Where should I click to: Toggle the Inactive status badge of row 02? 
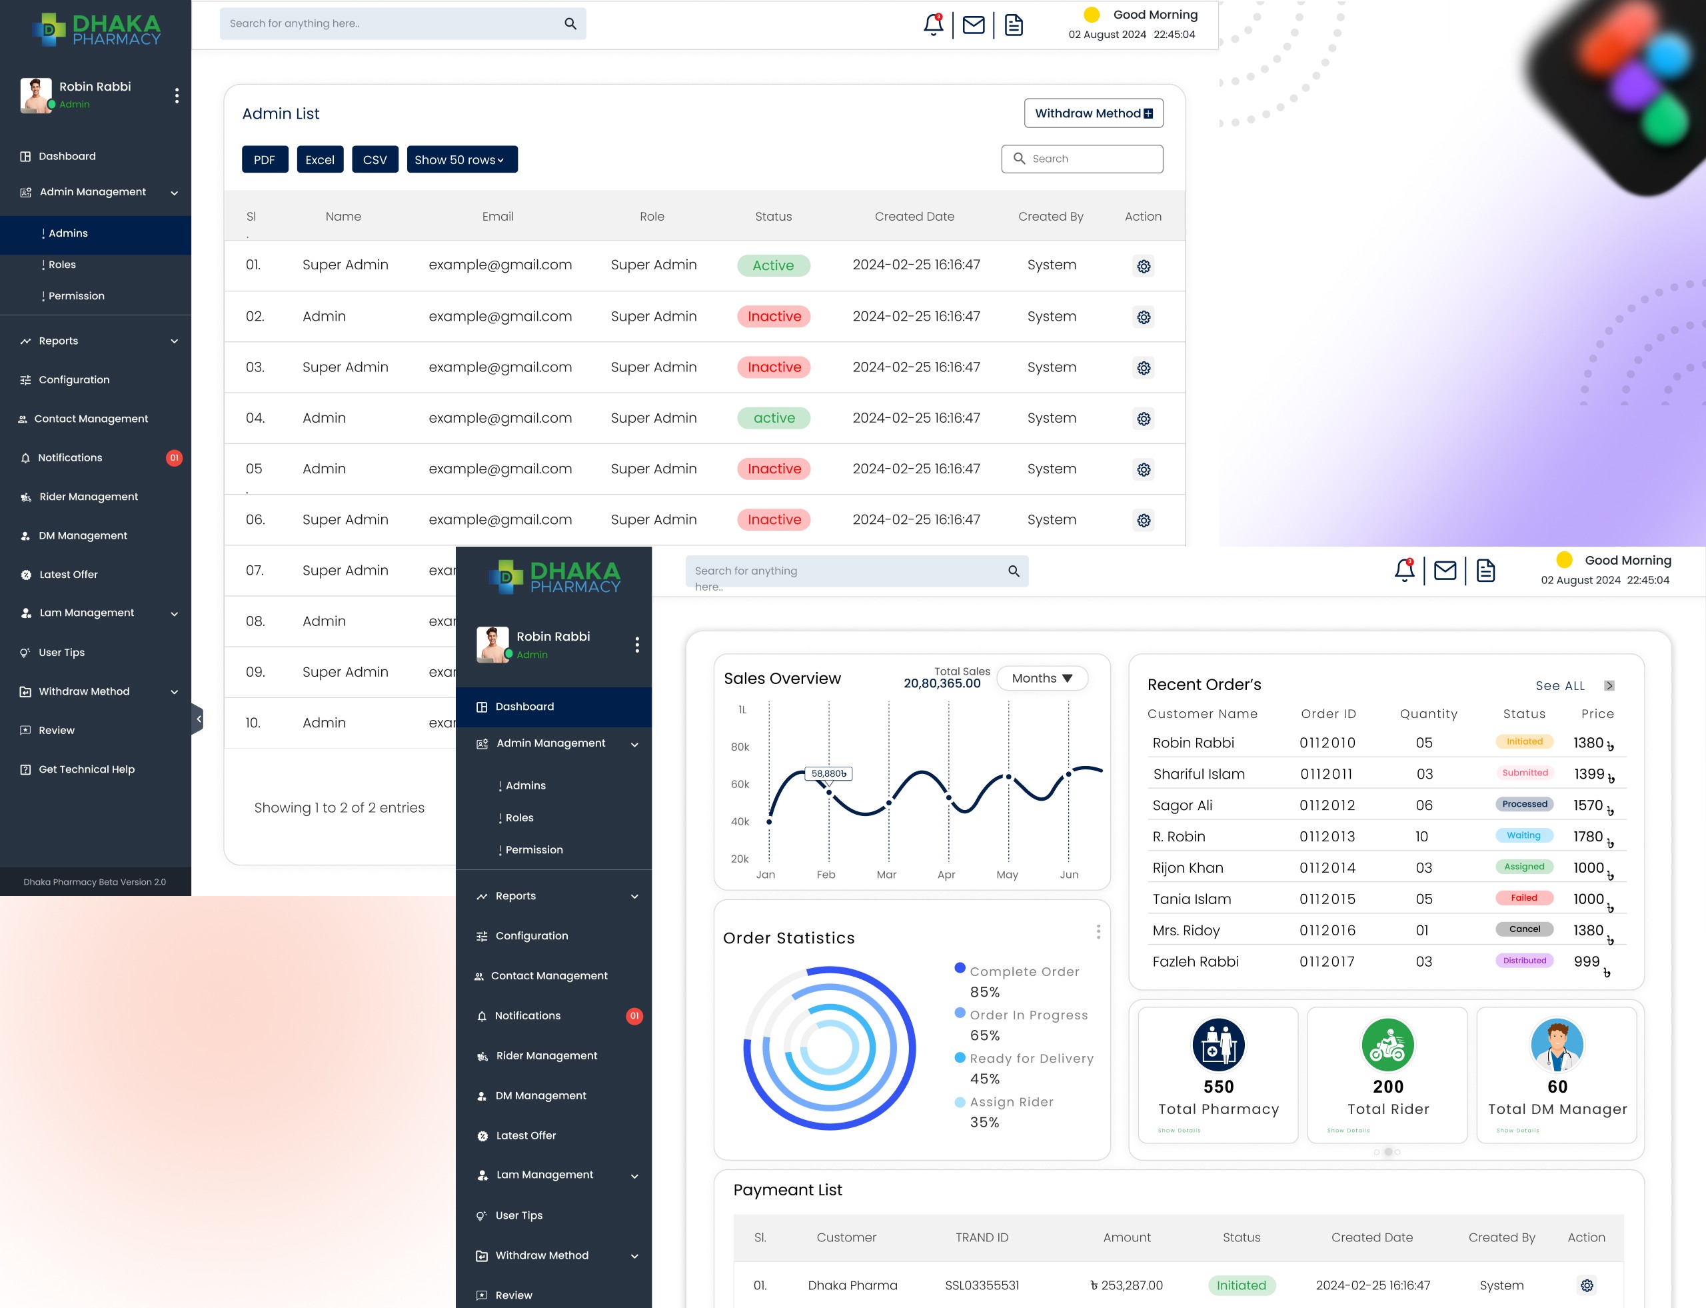[x=774, y=316]
